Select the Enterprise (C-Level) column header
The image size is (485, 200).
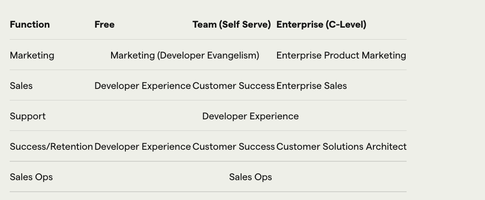[x=321, y=24]
